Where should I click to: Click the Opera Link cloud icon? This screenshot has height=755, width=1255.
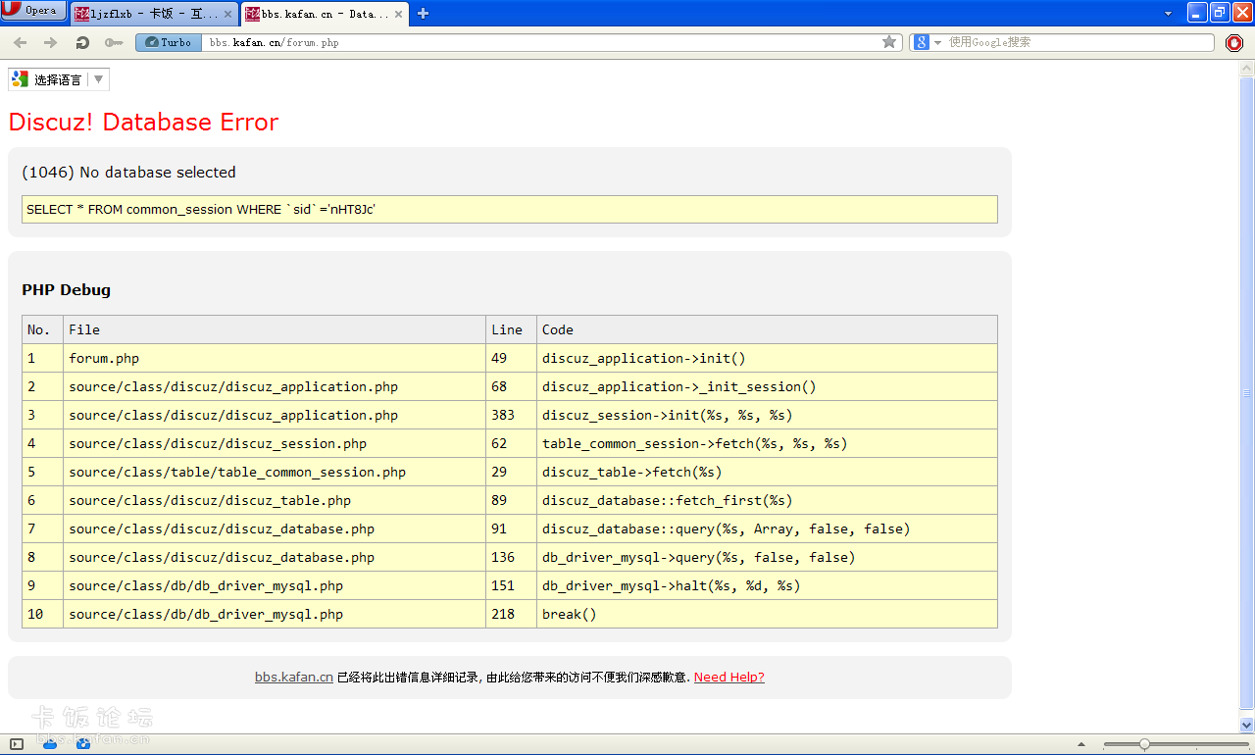50,744
